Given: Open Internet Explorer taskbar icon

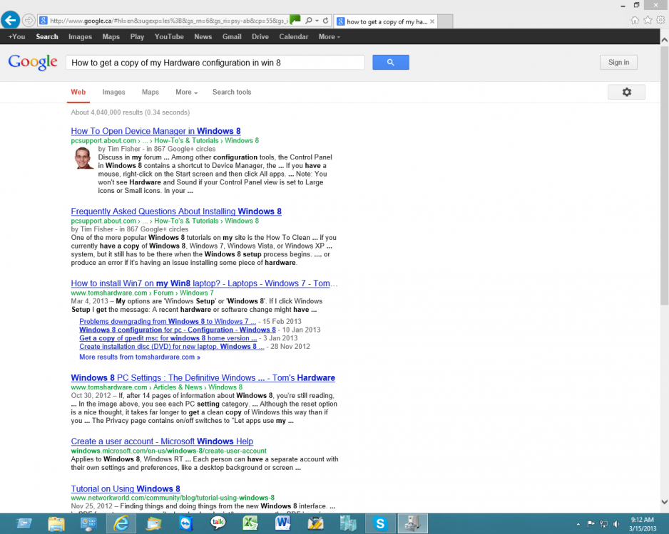Looking at the screenshot, I should 121,524.
